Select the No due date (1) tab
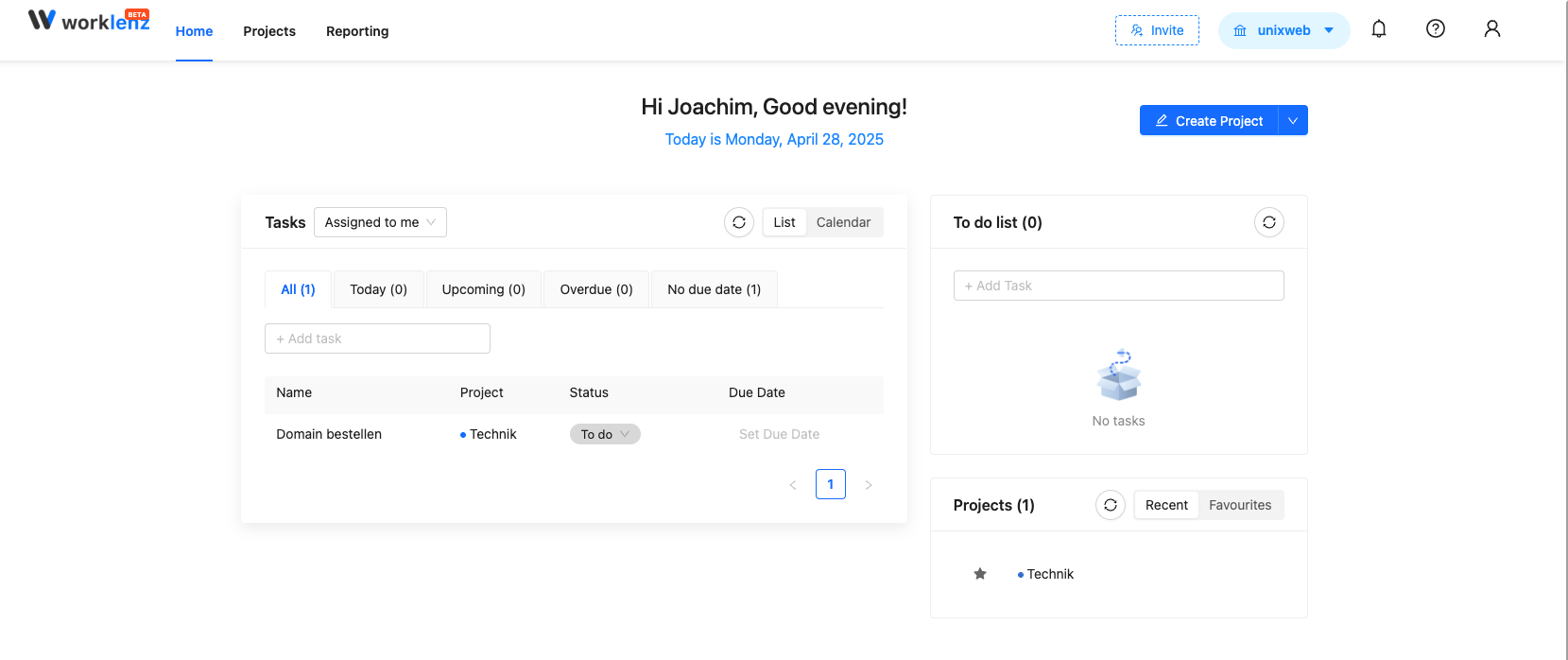 tap(715, 289)
